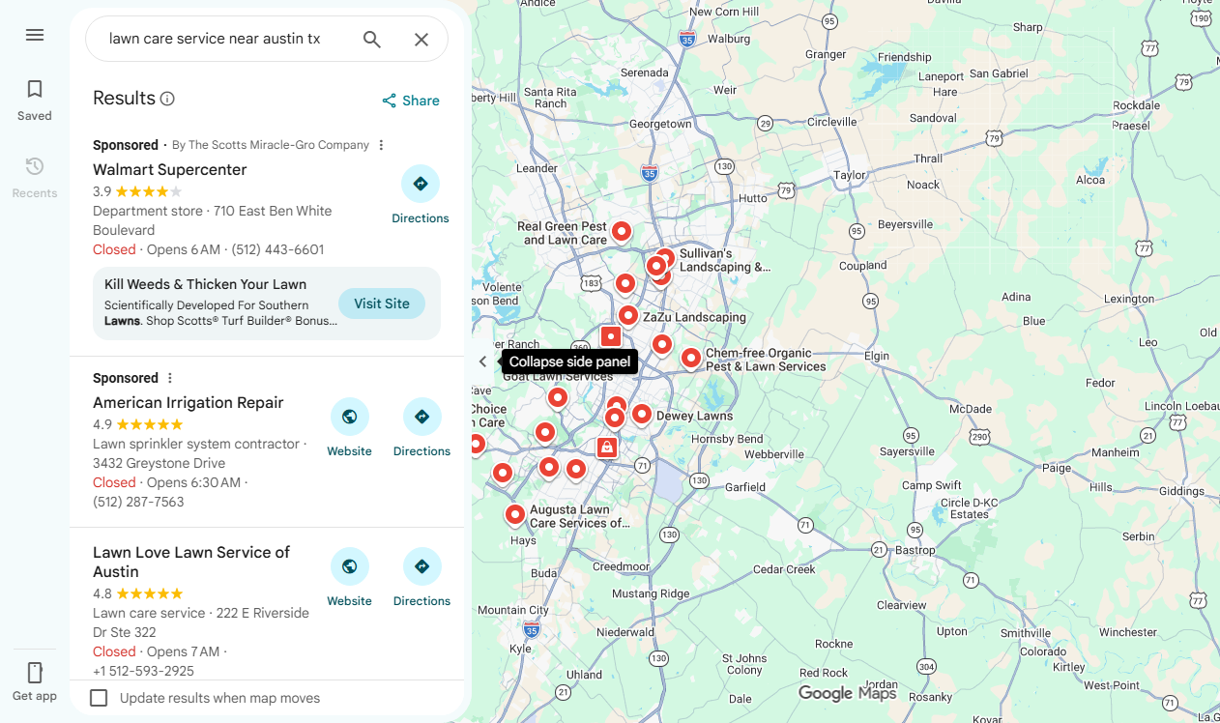
Task: Select Dewey Lawns map pin
Action: pyautogui.click(x=641, y=414)
